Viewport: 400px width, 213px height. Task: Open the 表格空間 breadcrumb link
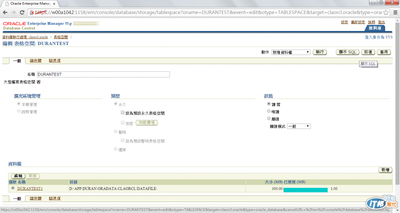click(x=60, y=37)
